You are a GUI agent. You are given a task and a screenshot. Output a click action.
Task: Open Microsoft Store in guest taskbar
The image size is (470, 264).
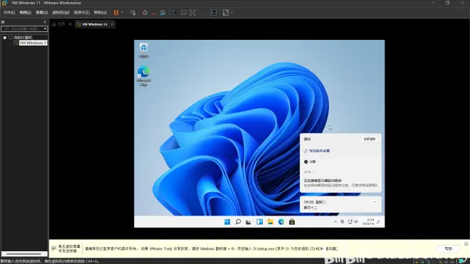coord(292,222)
